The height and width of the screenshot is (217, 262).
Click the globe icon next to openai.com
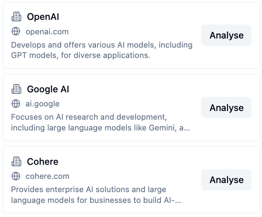point(16,31)
